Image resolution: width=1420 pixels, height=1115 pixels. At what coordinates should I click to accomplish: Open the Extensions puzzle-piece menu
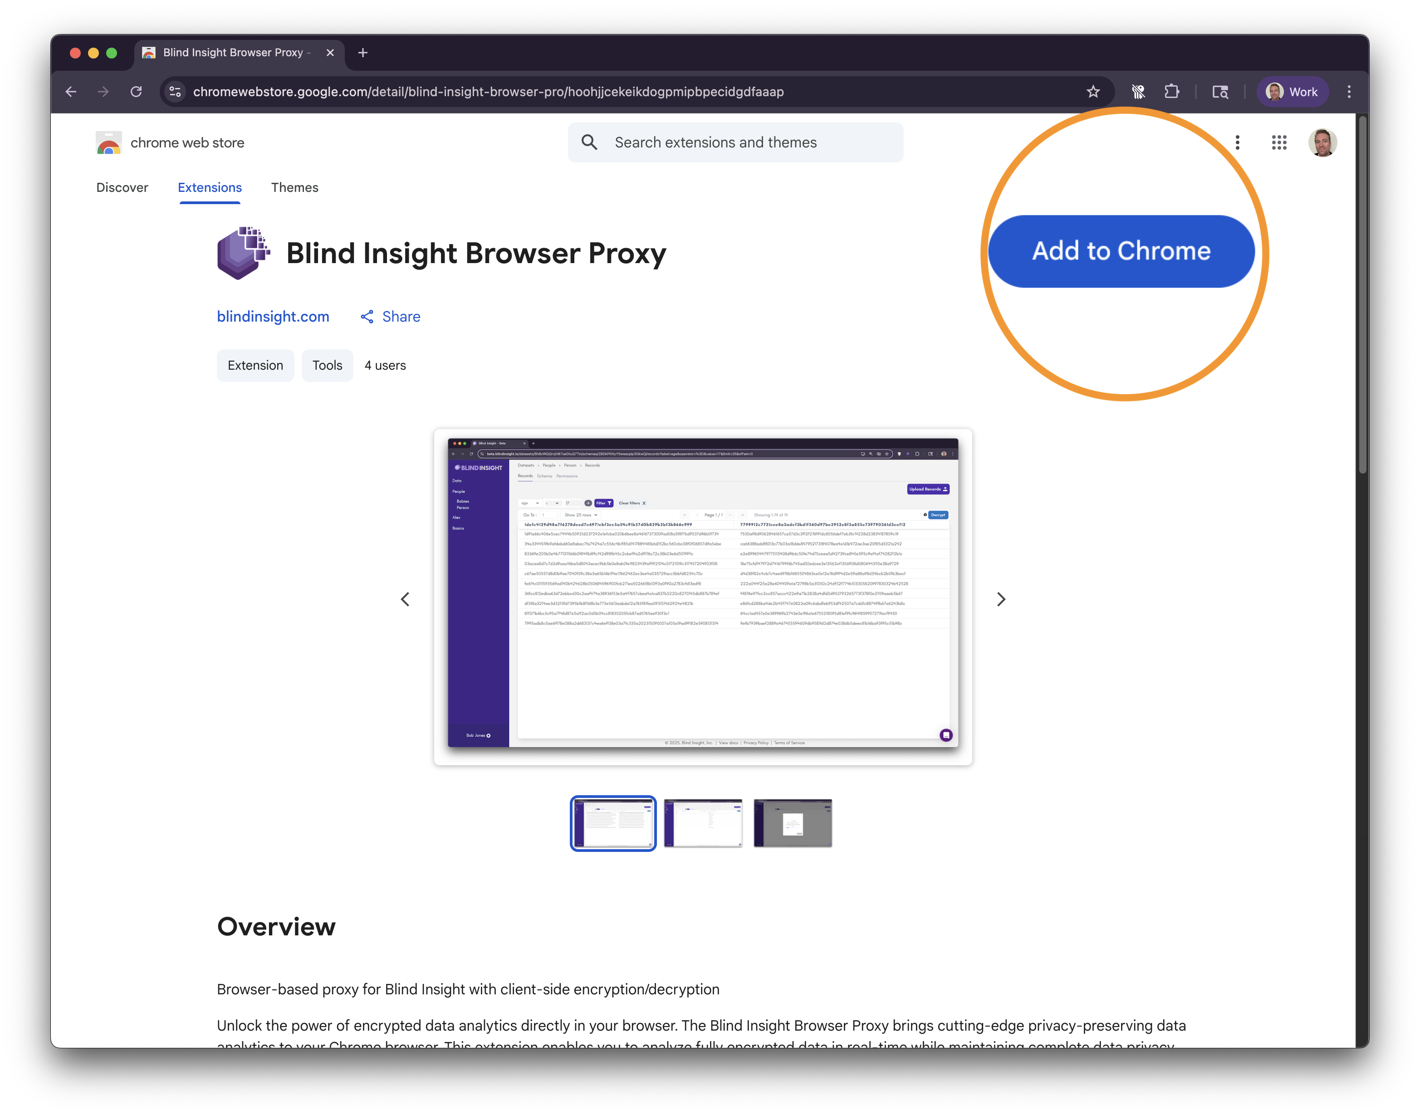[x=1171, y=92]
